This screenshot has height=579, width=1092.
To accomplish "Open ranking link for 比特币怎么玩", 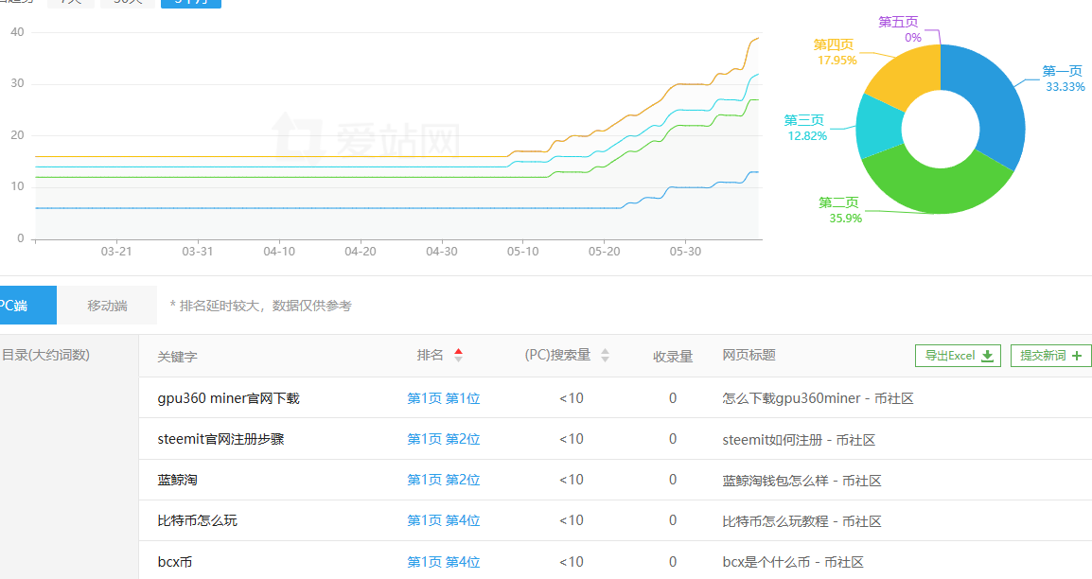I will click(x=444, y=520).
